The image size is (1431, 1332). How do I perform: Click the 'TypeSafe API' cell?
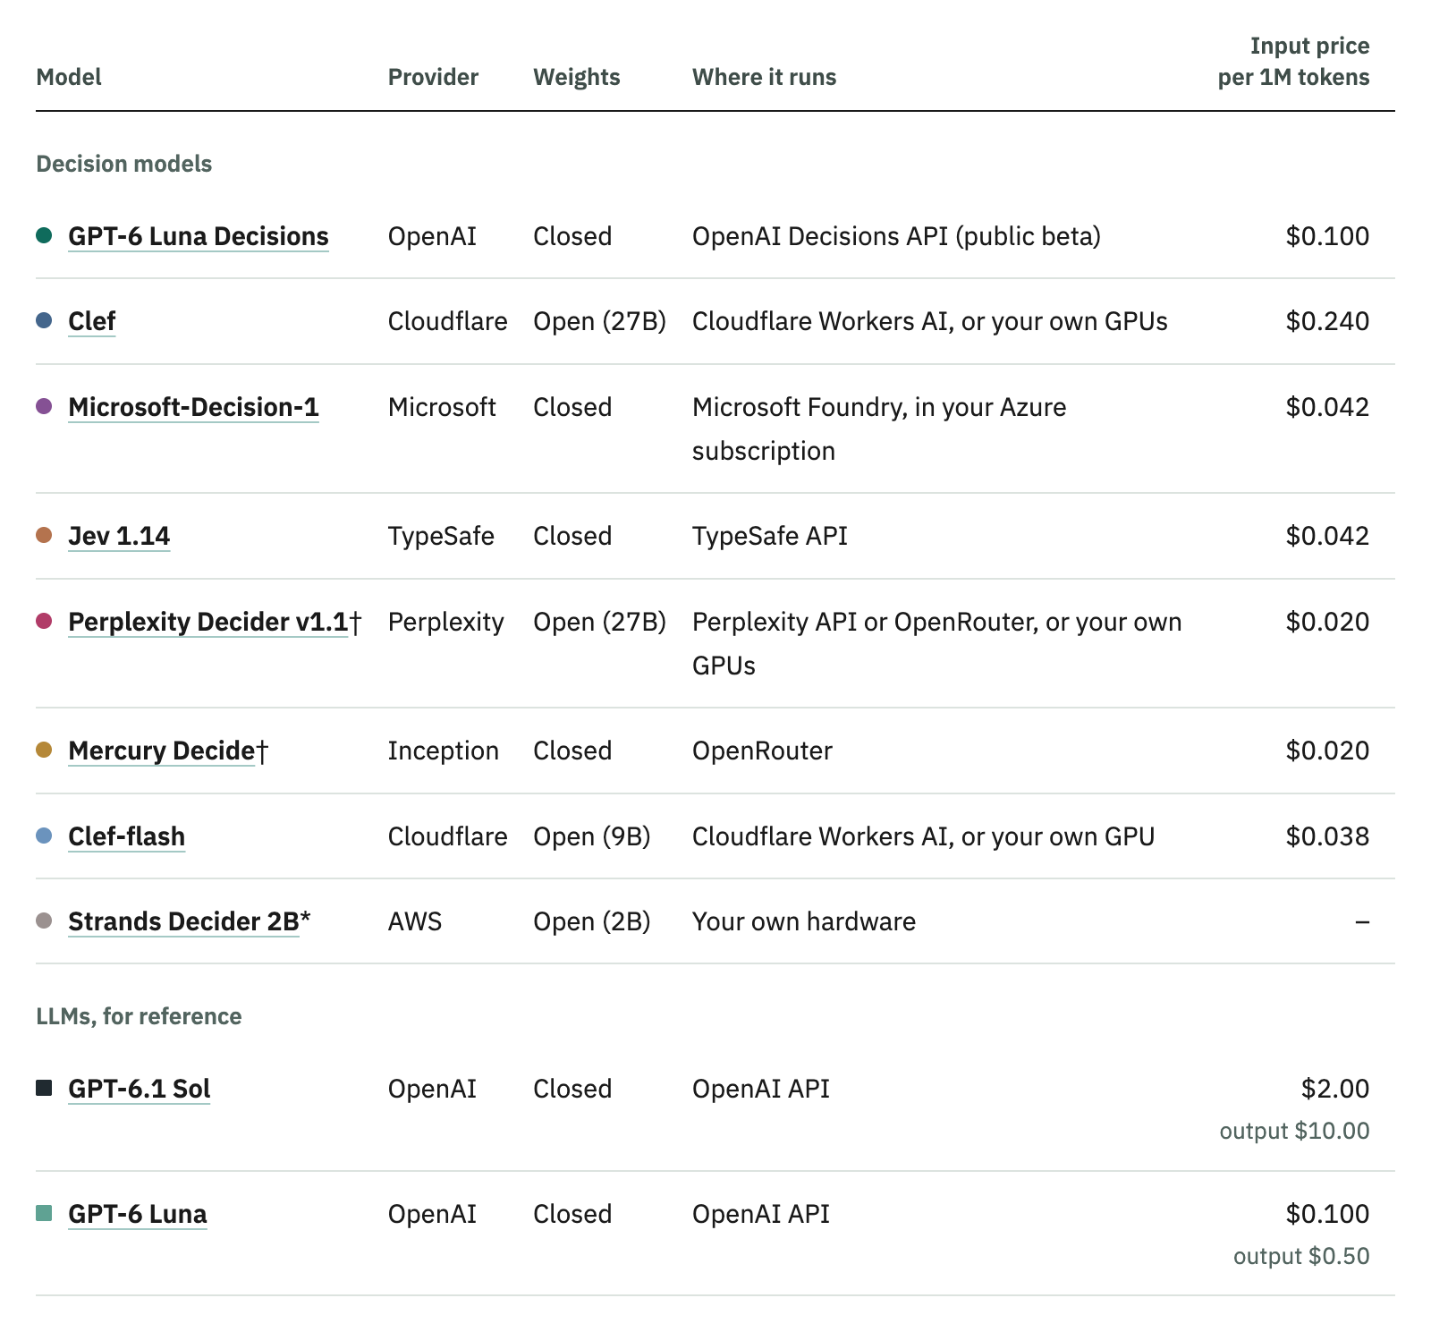[x=770, y=536]
